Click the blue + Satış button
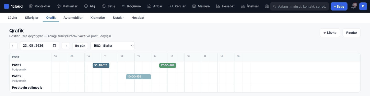 tap(339, 6)
